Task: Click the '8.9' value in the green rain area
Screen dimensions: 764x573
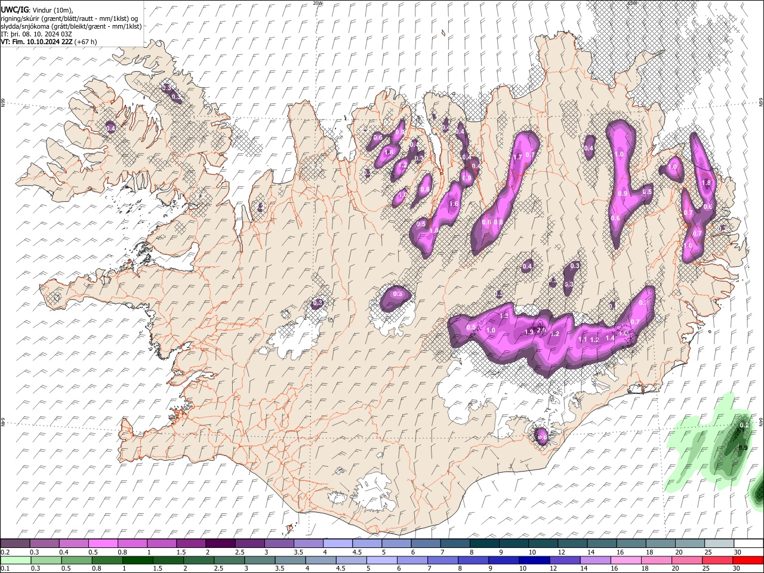Action: [x=743, y=448]
